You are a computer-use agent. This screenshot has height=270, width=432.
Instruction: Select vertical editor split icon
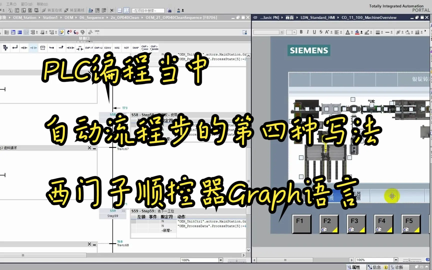126,10
